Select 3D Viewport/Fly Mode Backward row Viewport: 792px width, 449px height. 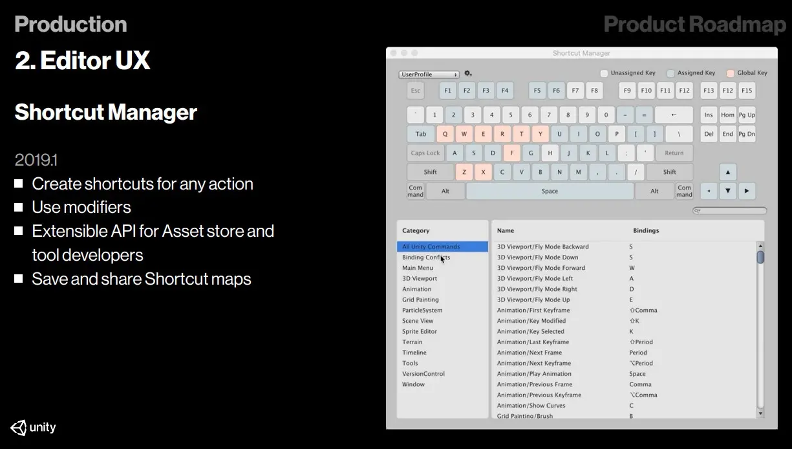click(624, 246)
